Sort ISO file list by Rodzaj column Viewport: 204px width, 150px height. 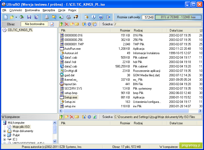(x=147, y=30)
